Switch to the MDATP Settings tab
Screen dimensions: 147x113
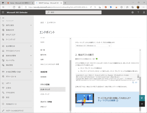pos(49,3)
